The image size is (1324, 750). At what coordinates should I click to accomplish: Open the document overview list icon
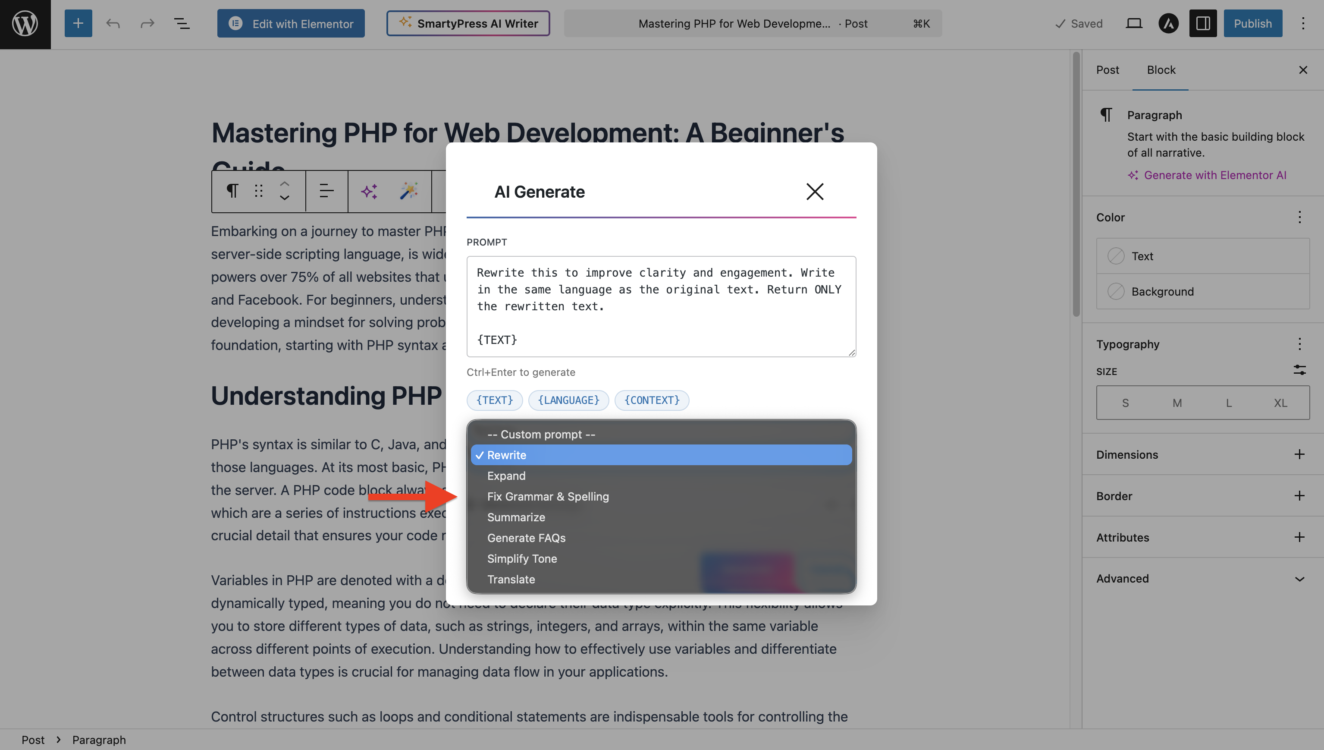pyautogui.click(x=181, y=24)
